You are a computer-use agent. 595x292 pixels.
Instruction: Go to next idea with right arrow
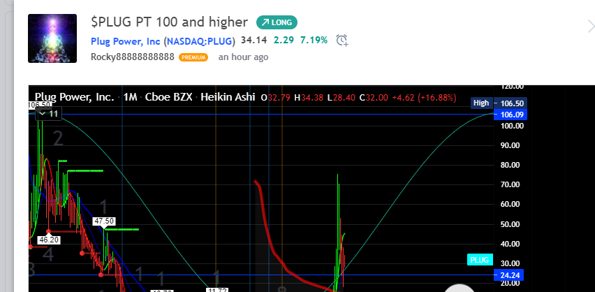[x=590, y=27]
